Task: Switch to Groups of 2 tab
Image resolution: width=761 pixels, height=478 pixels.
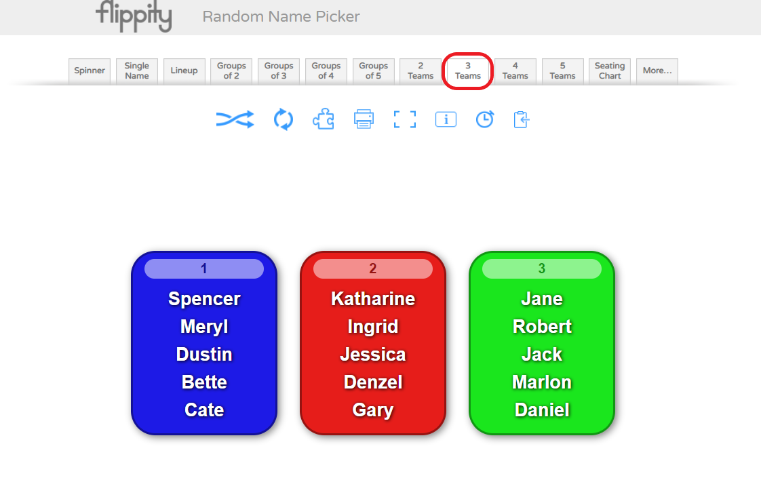Action: (x=231, y=71)
